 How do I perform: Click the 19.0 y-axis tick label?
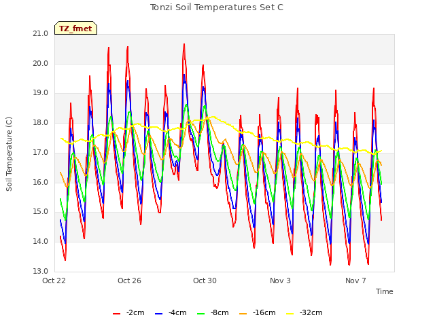point(41,93)
